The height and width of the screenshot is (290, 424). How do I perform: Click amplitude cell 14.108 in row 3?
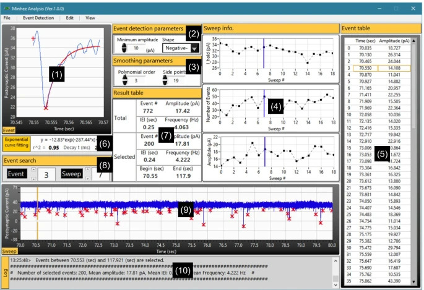(x=394, y=68)
